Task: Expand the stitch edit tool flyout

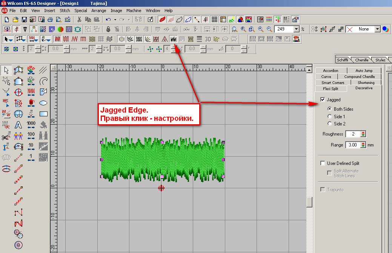Action: click(x=37, y=40)
